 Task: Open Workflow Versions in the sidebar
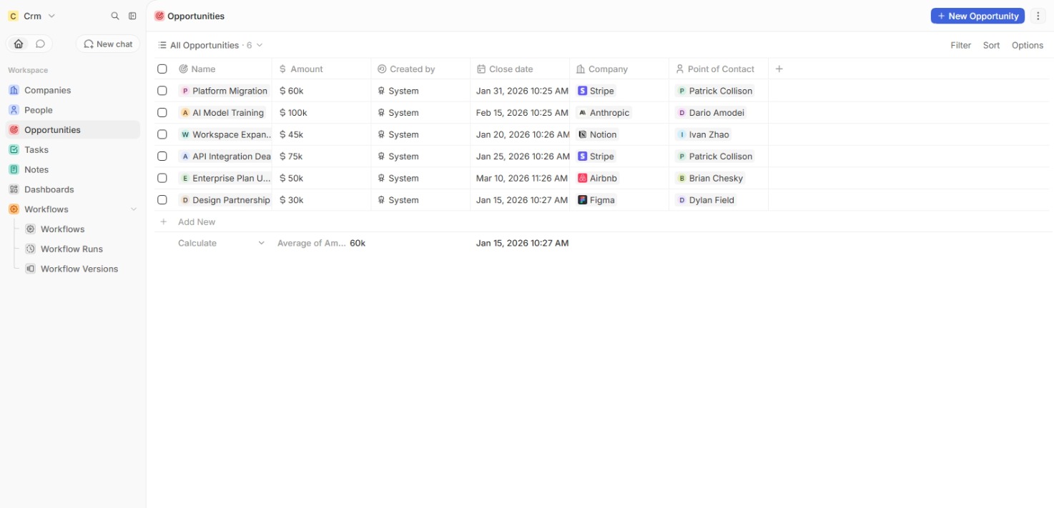(x=81, y=269)
